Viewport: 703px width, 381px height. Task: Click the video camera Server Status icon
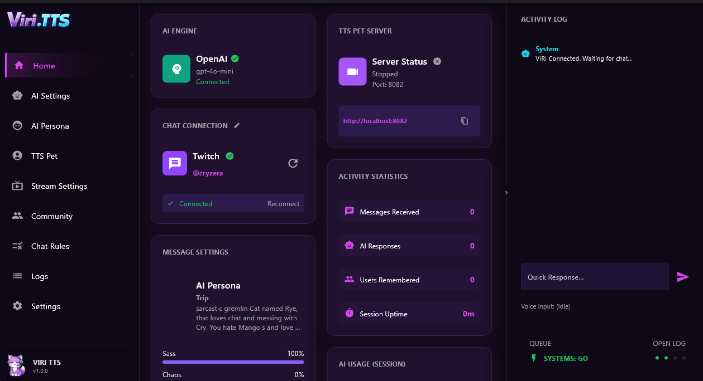point(352,72)
